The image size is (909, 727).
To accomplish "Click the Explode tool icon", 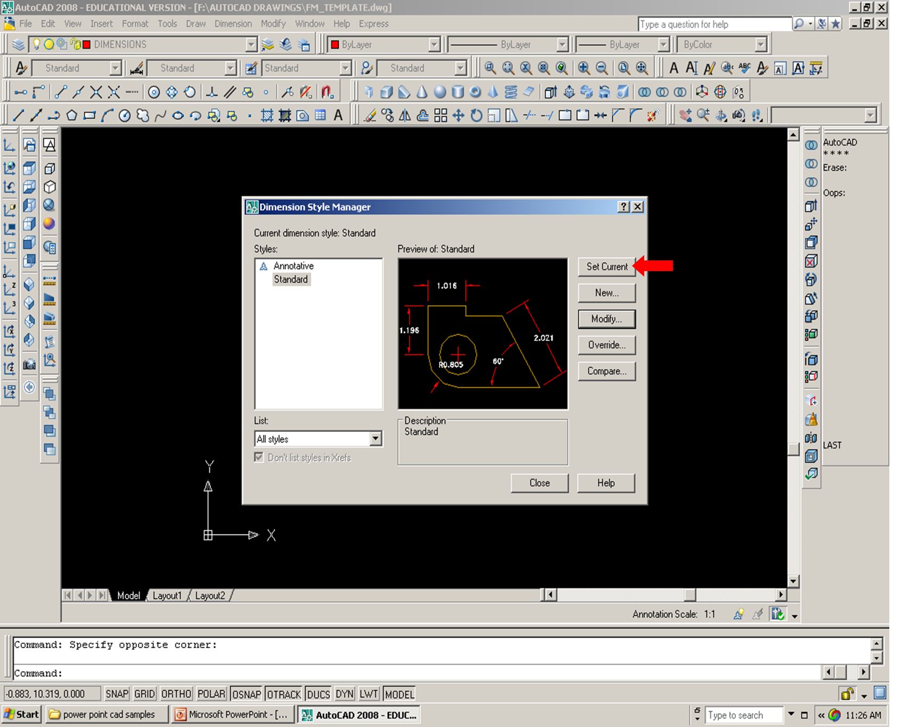I will 653,115.
